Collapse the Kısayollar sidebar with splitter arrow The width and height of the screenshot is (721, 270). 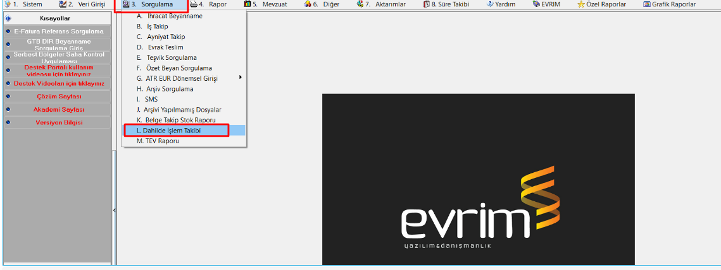[114, 210]
